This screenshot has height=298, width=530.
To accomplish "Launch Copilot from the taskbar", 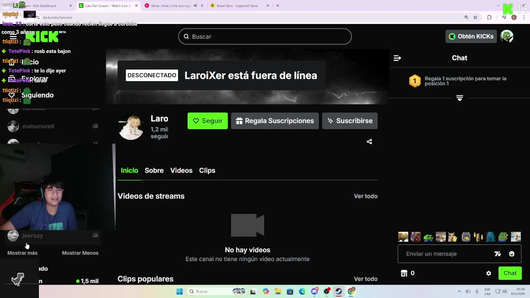I will (265, 291).
